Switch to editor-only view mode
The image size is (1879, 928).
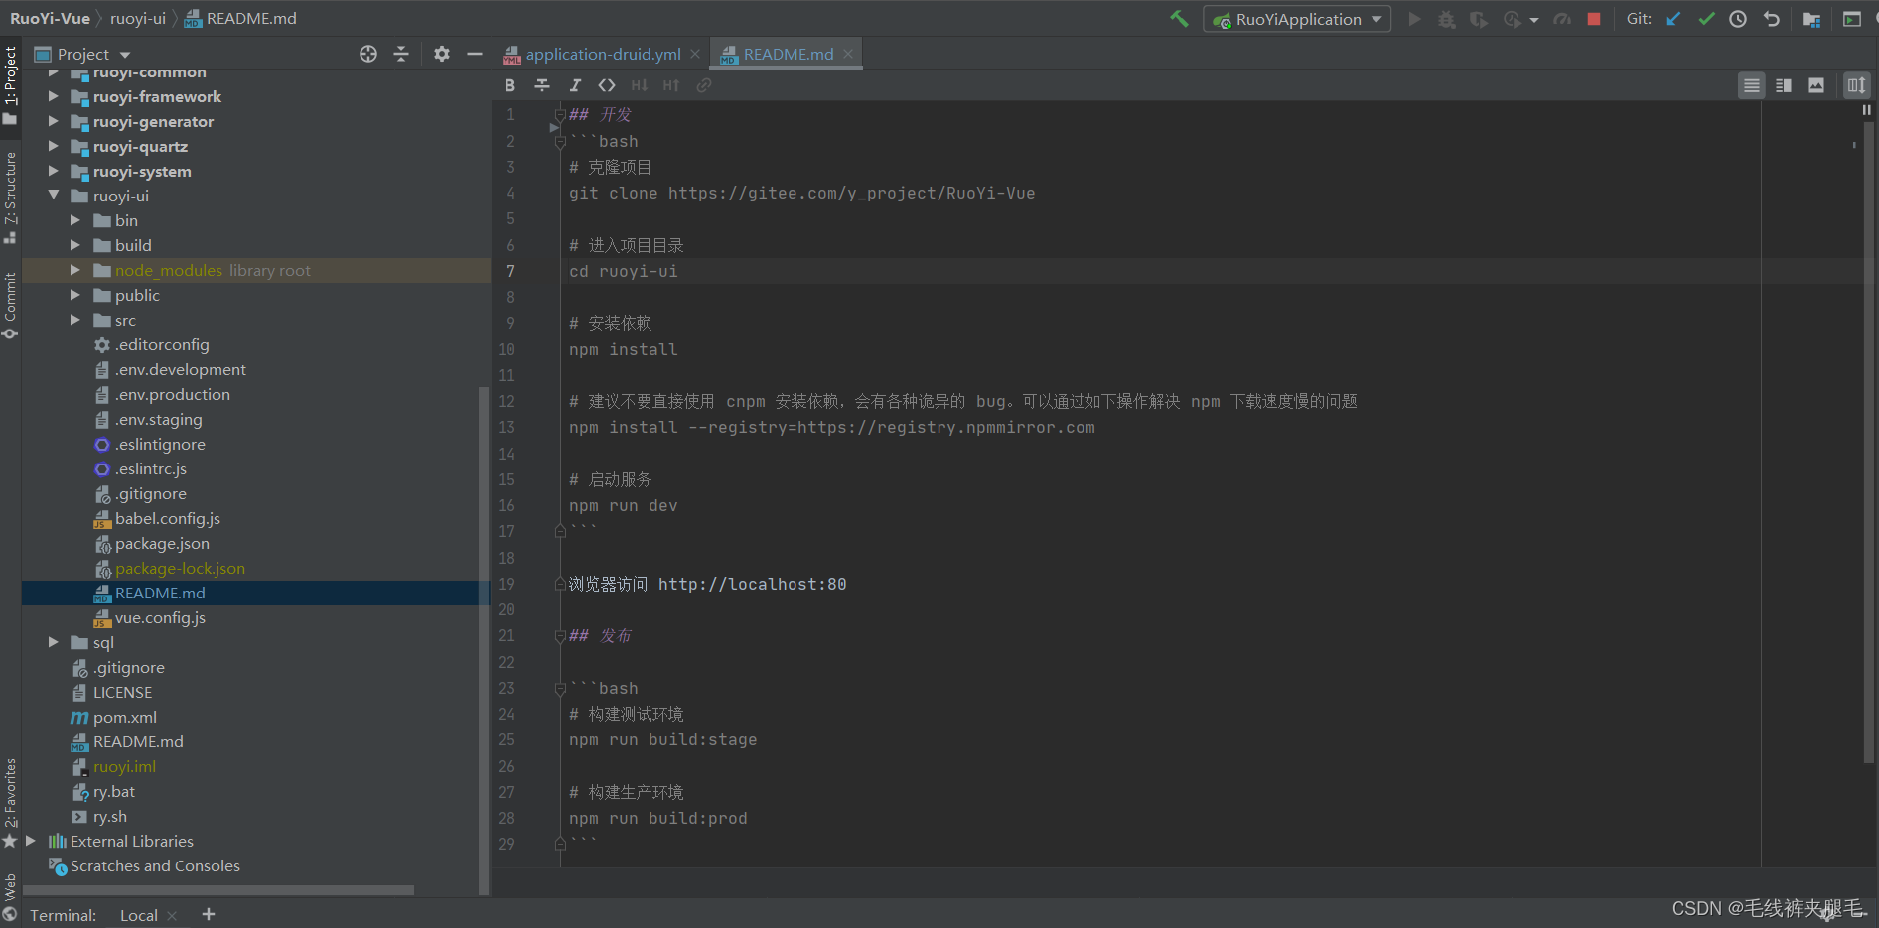pyautogui.click(x=1752, y=85)
